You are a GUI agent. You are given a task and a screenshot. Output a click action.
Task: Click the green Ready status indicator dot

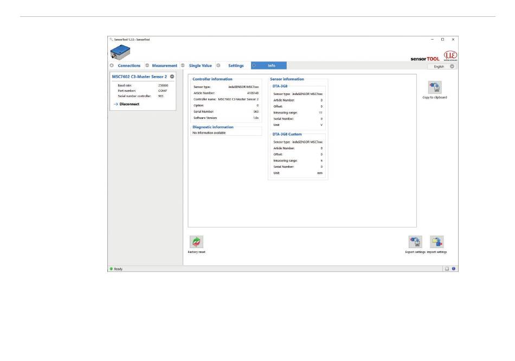click(111, 269)
